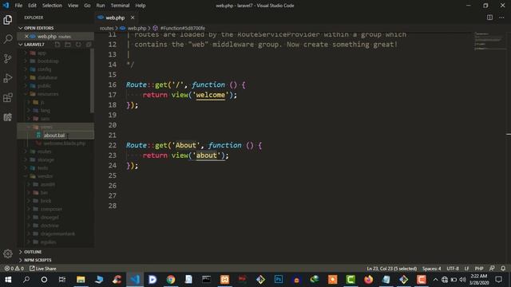Click the Split Editor icon
The height and width of the screenshot is (287, 511).
pos(489,18)
